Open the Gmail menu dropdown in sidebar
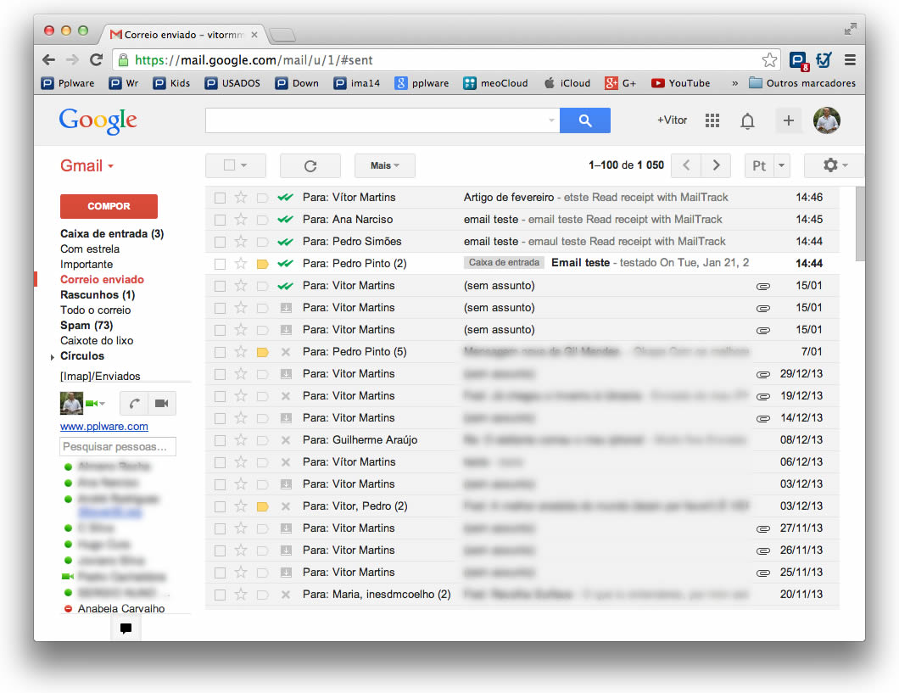 [x=109, y=165]
